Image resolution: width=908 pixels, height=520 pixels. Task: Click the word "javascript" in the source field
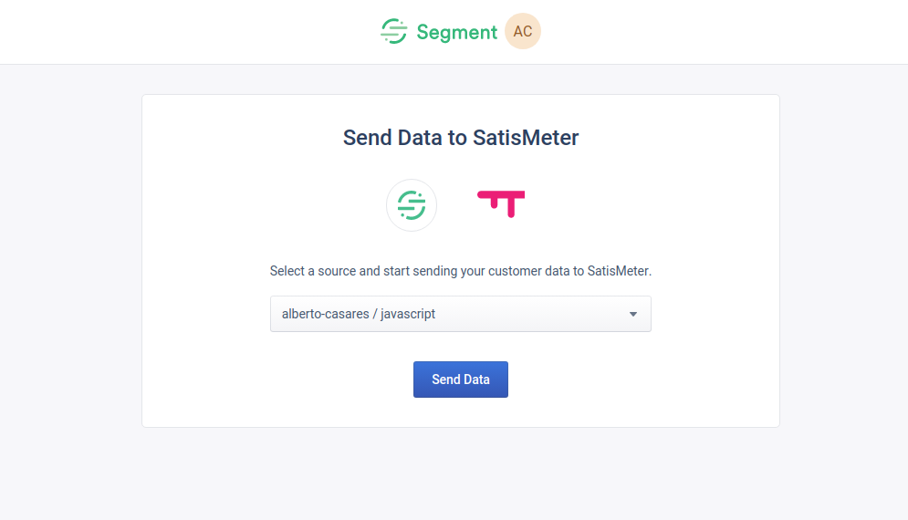(x=408, y=314)
